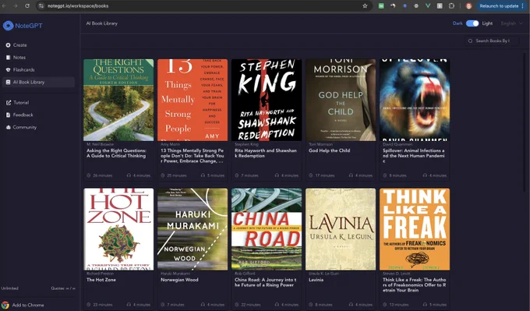Click the Flashcards icon in sidebar
This screenshot has width=530, height=311.
[8, 69]
